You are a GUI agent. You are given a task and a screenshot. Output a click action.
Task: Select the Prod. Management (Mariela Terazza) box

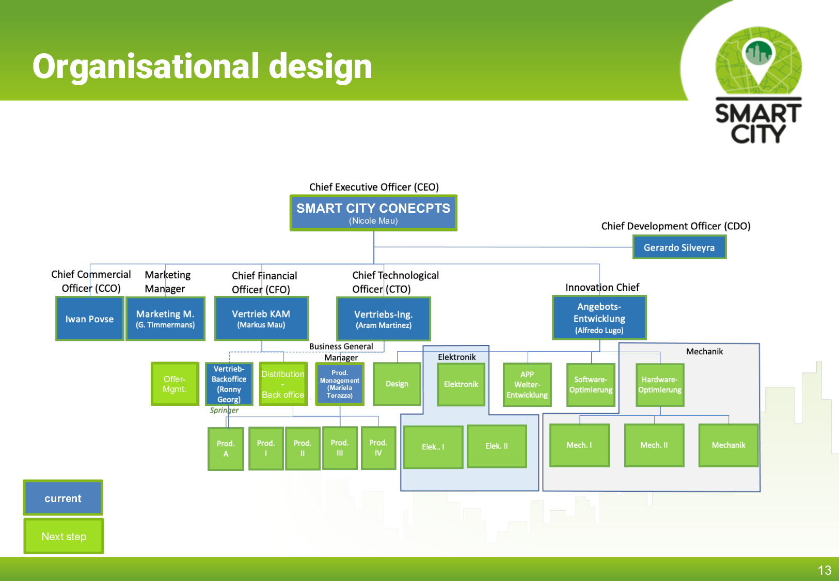[x=339, y=384]
